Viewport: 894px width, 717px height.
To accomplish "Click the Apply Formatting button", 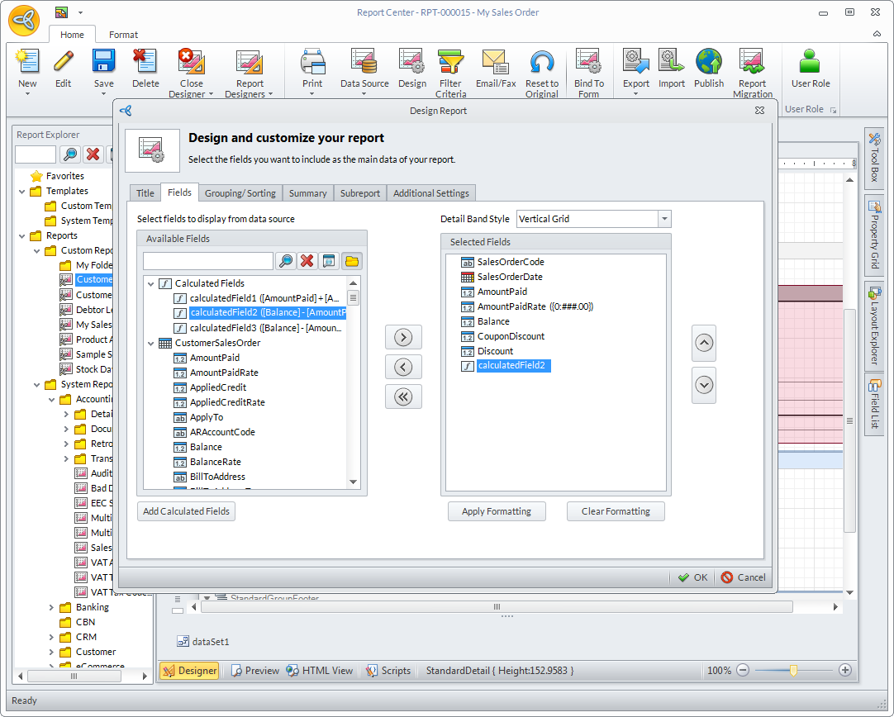I will click(x=497, y=511).
